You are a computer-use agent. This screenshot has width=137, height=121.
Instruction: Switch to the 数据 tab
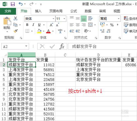click(88, 11)
